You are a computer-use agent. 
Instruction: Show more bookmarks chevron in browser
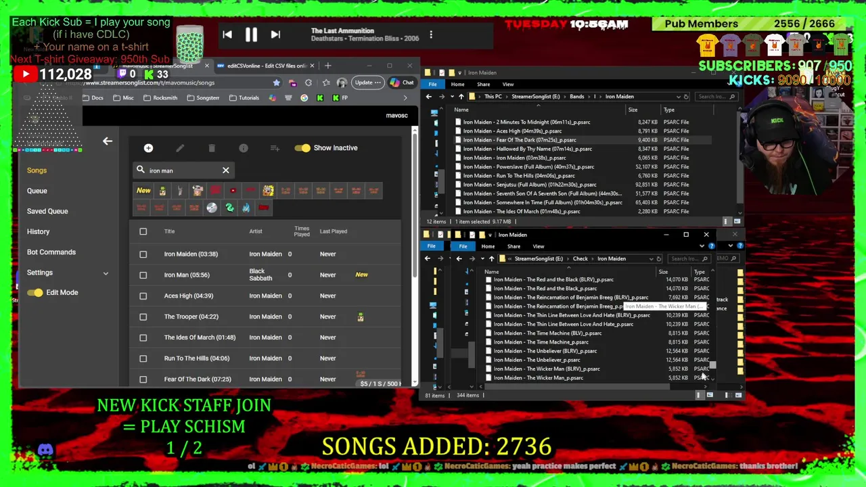coord(405,97)
